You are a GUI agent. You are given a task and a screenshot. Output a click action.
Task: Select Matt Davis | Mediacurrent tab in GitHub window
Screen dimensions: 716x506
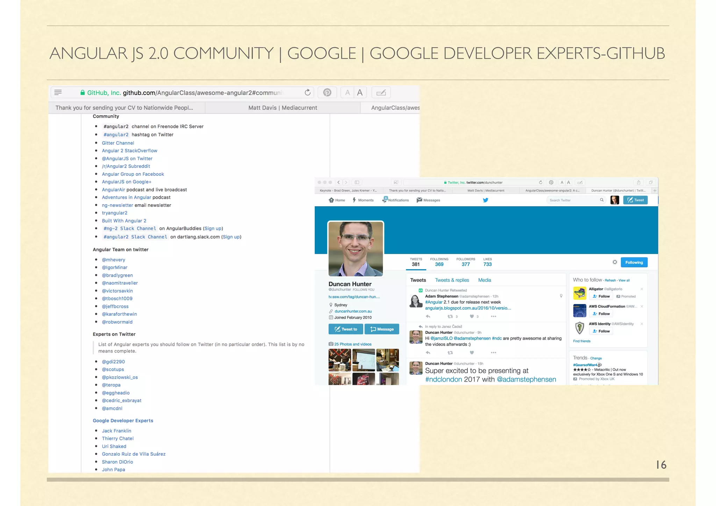click(x=282, y=108)
